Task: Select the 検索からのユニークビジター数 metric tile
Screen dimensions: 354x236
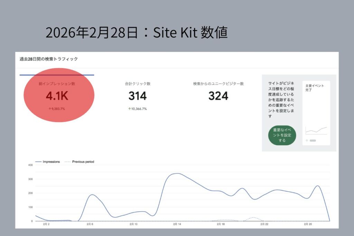Action: [x=218, y=96]
